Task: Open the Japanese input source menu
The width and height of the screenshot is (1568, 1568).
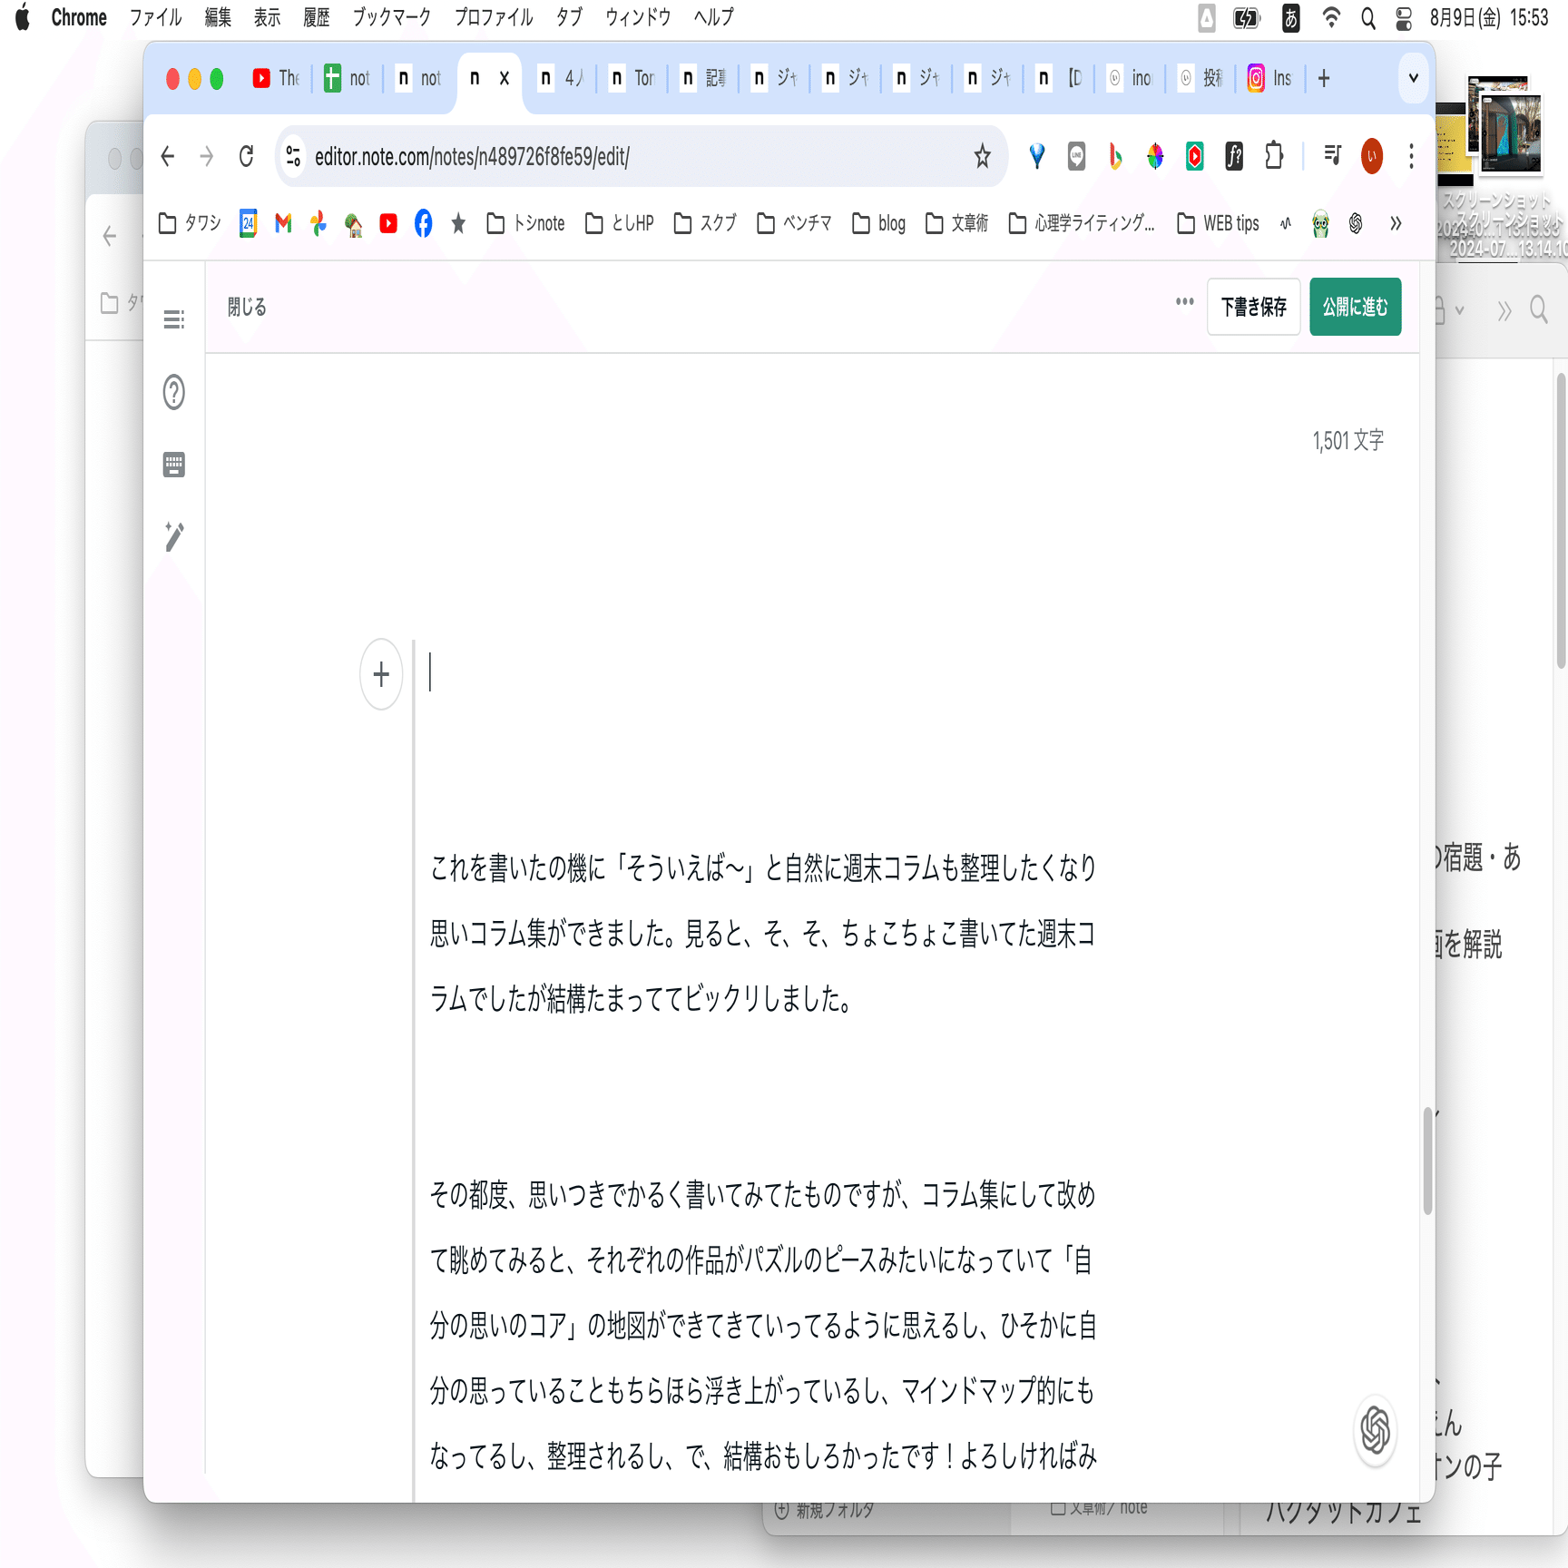Action: [1290, 17]
